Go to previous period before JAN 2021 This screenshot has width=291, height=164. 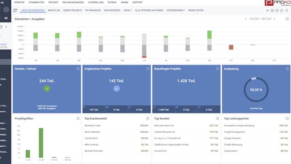point(245,19)
